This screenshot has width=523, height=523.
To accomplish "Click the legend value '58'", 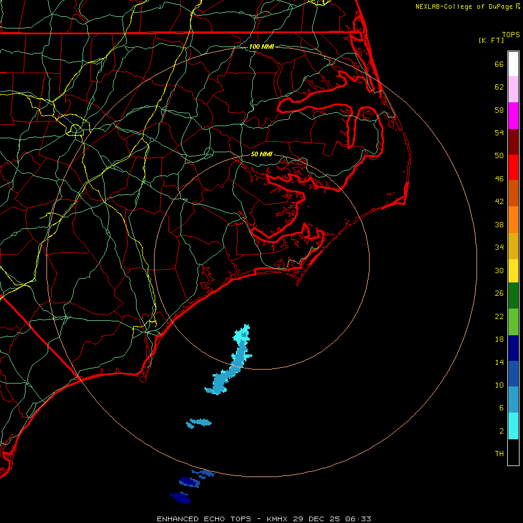I will (499, 110).
